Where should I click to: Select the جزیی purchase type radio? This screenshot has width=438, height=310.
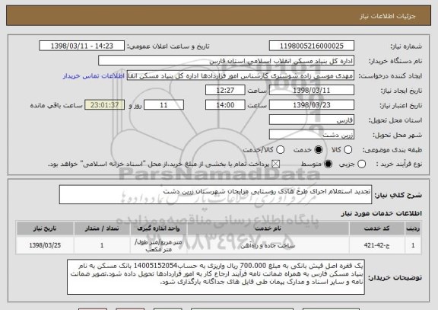361,165
